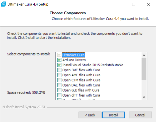Click the Install button
This screenshot has width=156, height=122.
click(x=113, y=115)
